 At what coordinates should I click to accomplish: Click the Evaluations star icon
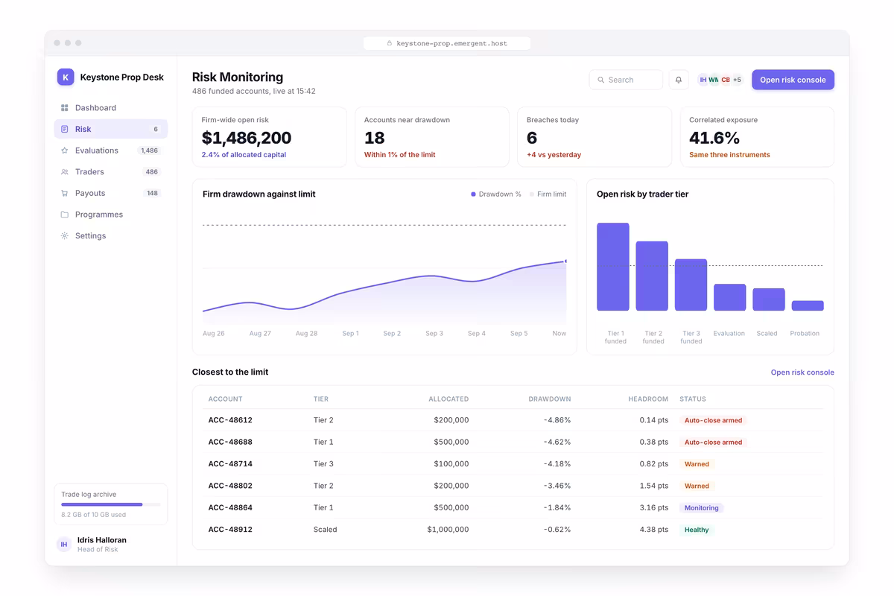click(65, 150)
